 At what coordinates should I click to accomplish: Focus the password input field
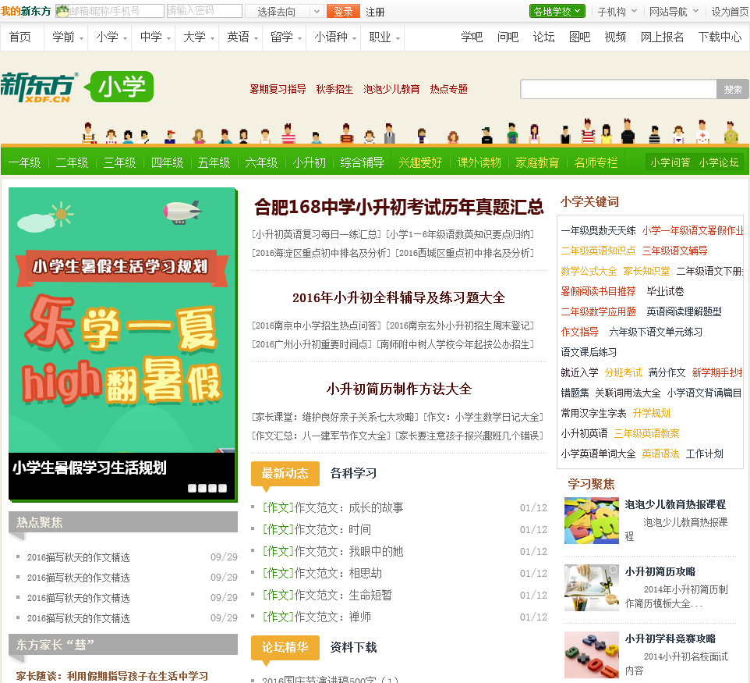[x=204, y=10]
